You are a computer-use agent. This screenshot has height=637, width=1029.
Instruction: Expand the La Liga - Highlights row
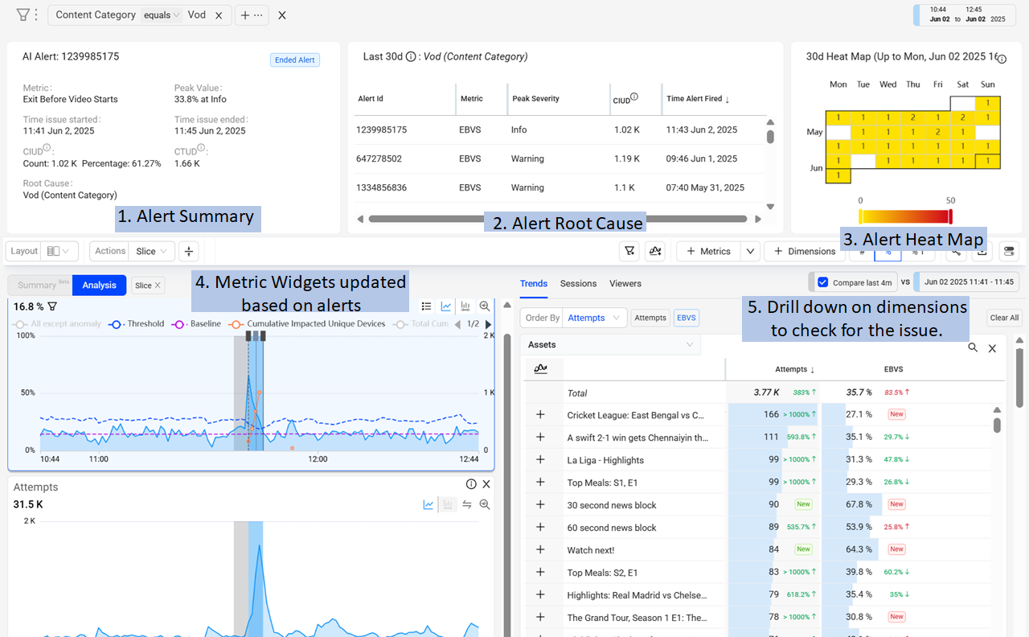point(540,460)
